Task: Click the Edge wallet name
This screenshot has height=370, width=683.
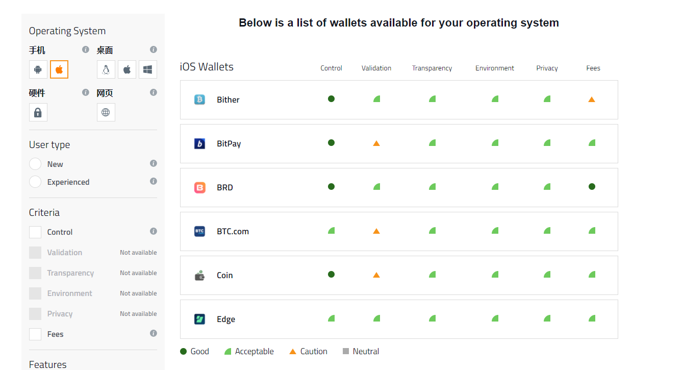Action: tap(226, 319)
